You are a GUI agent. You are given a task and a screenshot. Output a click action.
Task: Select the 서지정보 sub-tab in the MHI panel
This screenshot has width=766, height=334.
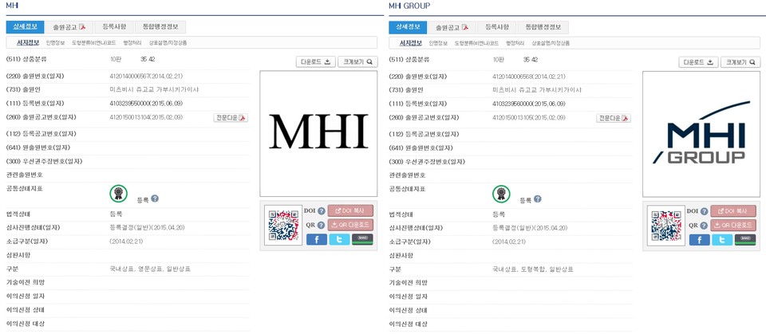click(x=28, y=43)
